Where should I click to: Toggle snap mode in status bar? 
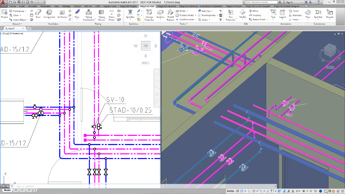click(242, 191)
